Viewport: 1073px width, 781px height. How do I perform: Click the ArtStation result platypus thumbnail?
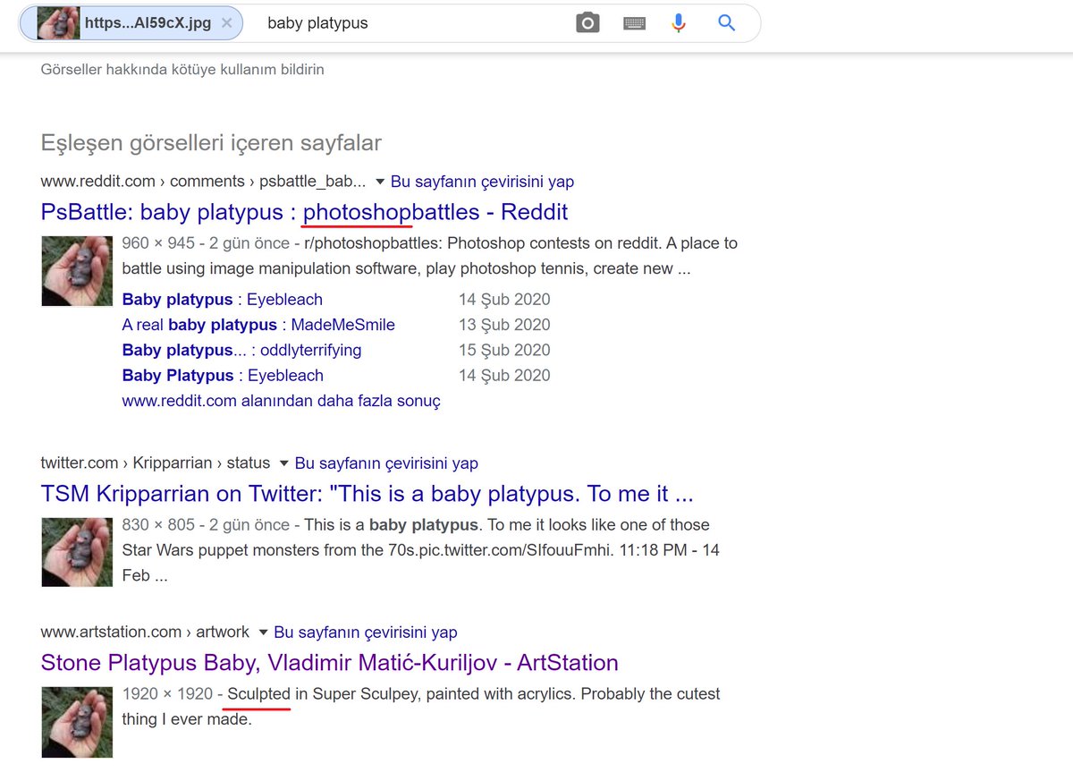pyautogui.click(x=77, y=721)
